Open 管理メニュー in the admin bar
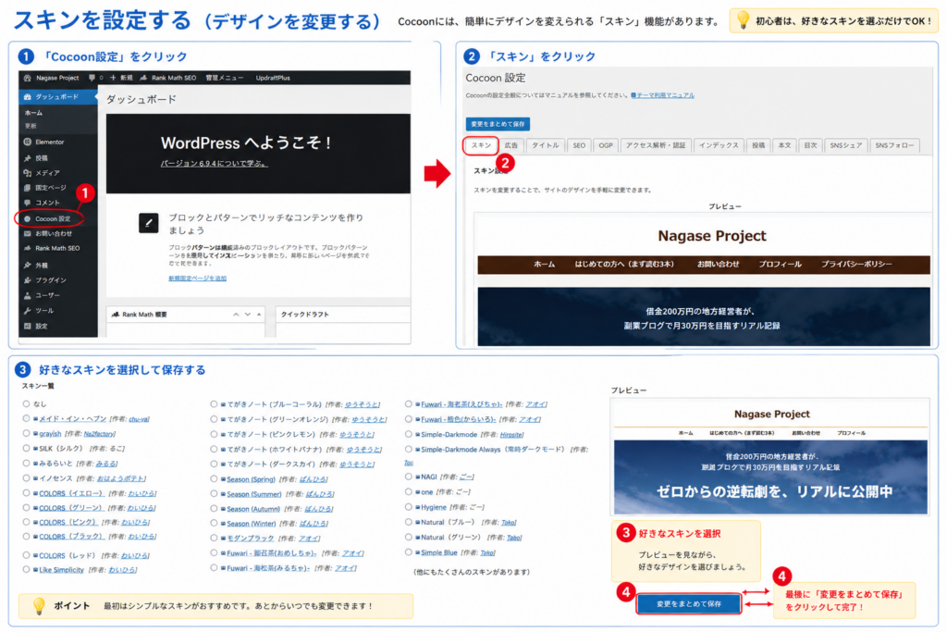The image size is (947, 632). coord(224,78)
